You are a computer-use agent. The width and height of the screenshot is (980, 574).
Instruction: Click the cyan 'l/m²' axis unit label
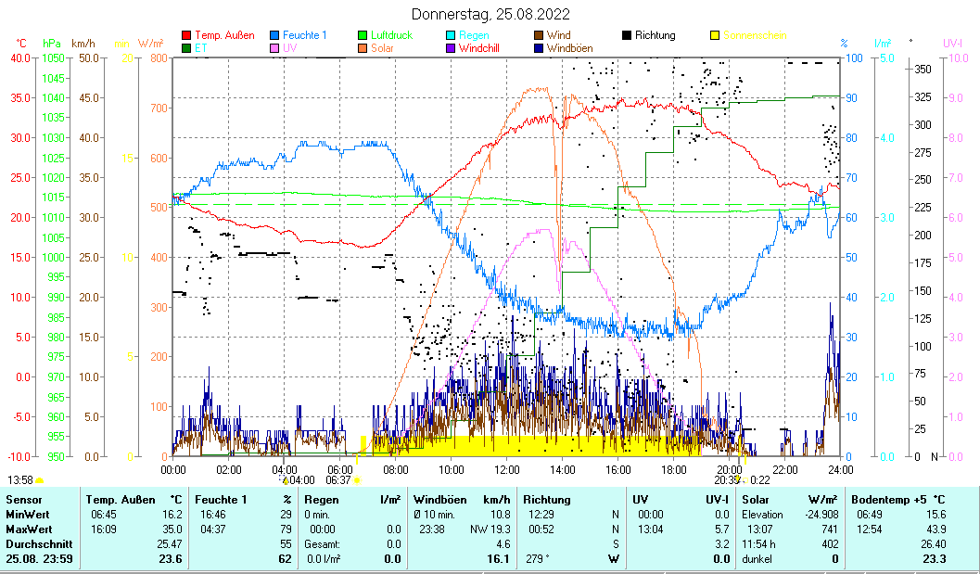coord(883,44)
